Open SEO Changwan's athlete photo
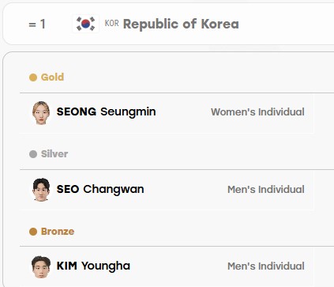 [41, 190]
